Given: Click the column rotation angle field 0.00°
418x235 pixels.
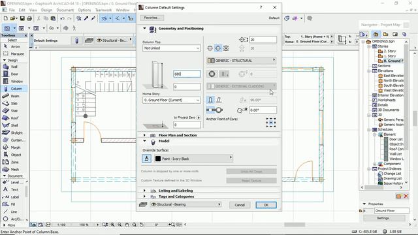Looking at the screenshot, I should [x=263, y=110].
